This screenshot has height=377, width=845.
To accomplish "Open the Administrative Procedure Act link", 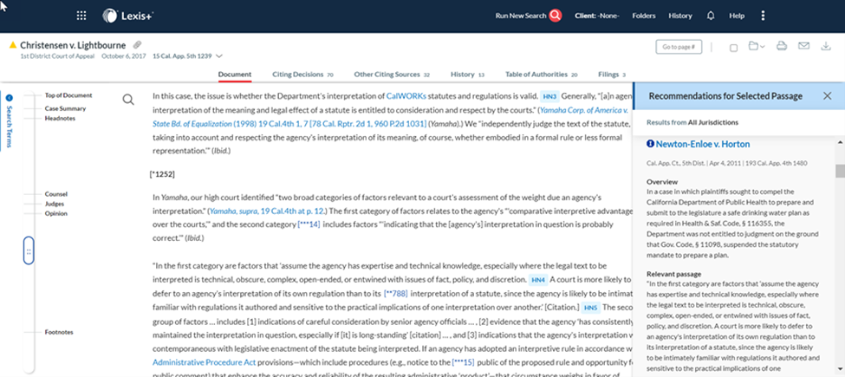I will pyautogui.click(x=205, y=362).
